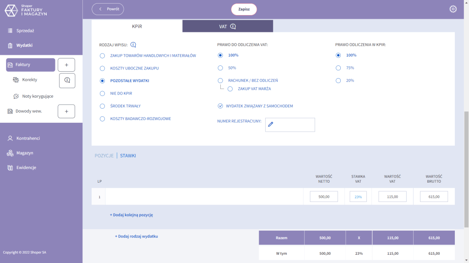Viewport: 469px width, 263px height.
Task: Click the info icon beside VAT tab
Action: coord(233,26)
